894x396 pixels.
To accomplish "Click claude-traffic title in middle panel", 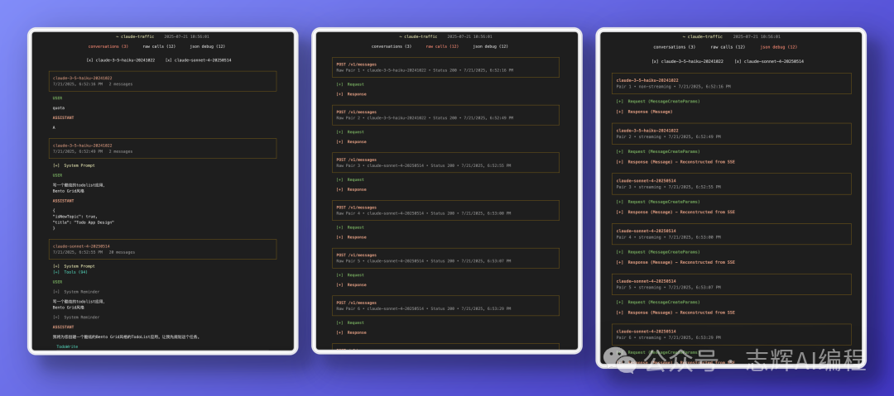I will pos(419,36).
